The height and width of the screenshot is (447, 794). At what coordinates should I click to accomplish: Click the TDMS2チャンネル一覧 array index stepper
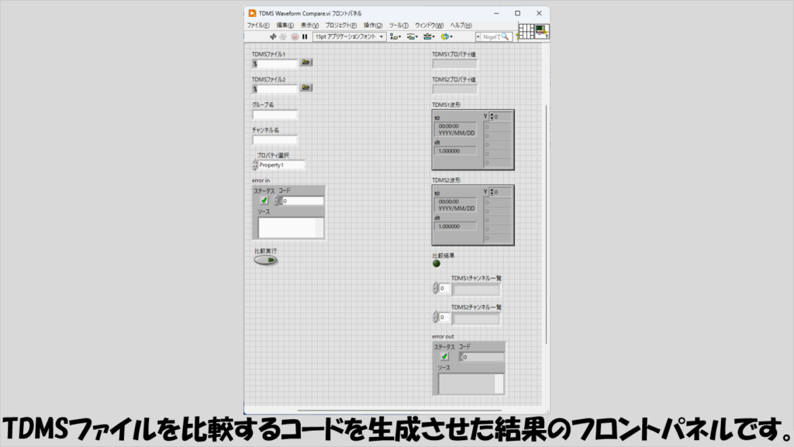[436, 317]
